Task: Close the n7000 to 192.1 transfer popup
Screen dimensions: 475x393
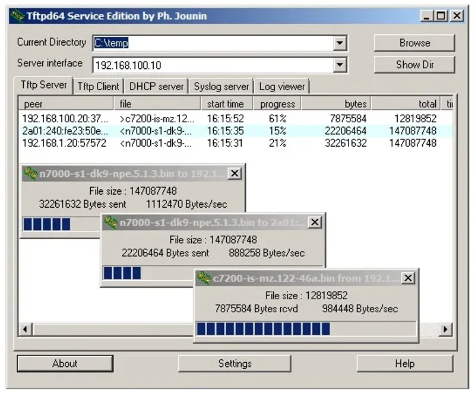Action: (x=235, y=173)
